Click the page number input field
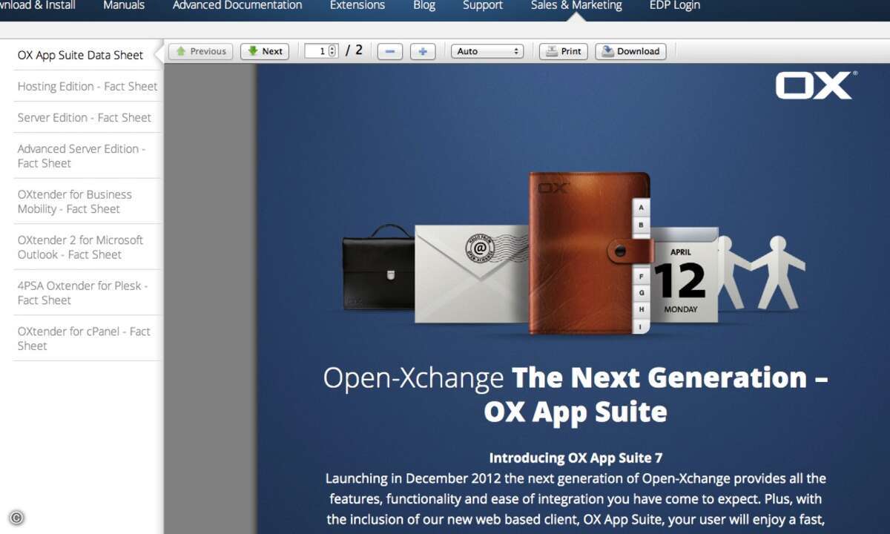Screen dimensions: 890x534 tap(316, 51)
